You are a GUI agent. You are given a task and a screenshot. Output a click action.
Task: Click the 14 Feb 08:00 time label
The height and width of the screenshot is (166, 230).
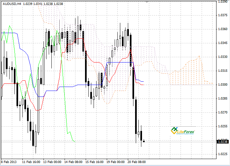click(x=73, y=162)
